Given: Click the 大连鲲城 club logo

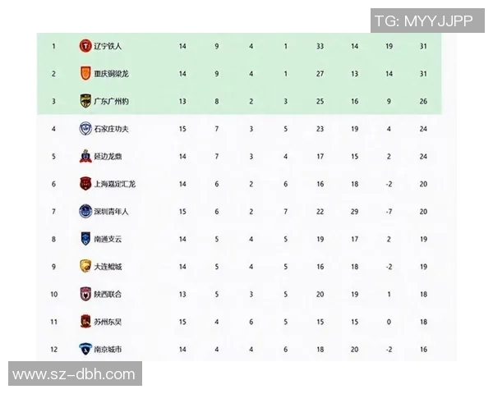Looking at the screenshot, I should 85,266.
